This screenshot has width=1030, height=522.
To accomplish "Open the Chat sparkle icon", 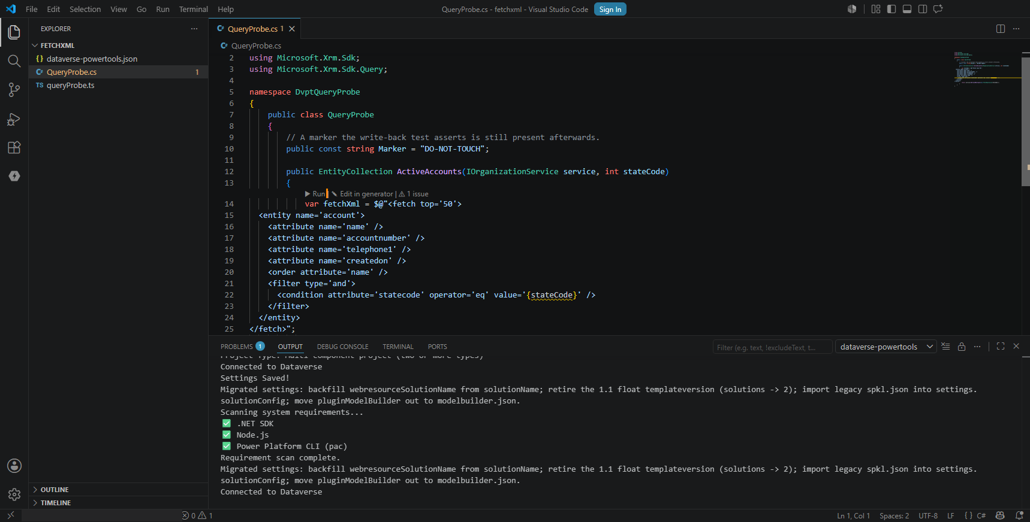I will [938, 9].
